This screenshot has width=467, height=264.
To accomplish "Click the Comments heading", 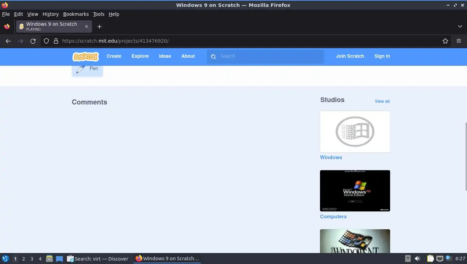I will 89,102.
